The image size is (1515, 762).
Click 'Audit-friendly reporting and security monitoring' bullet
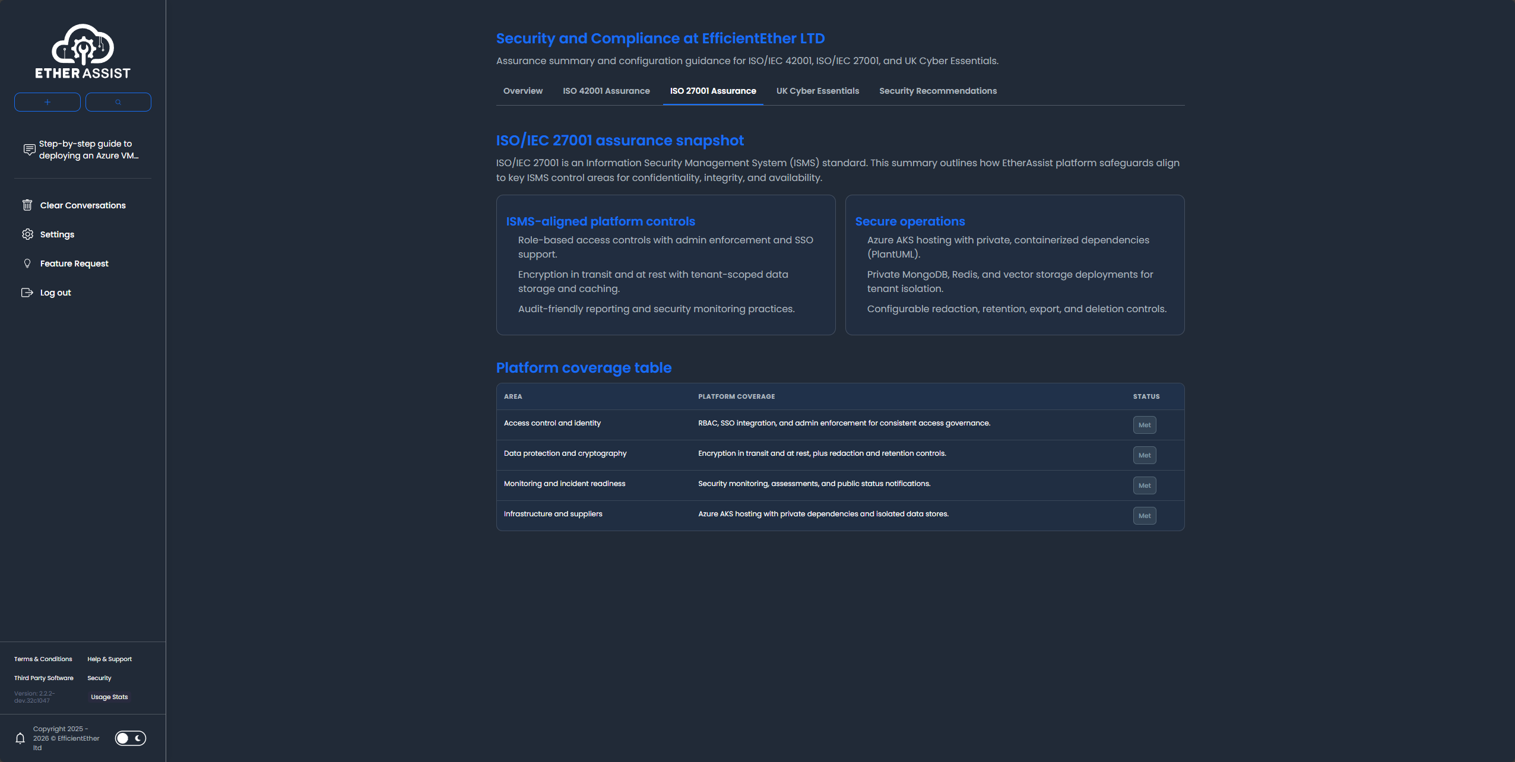coord(656,309)
